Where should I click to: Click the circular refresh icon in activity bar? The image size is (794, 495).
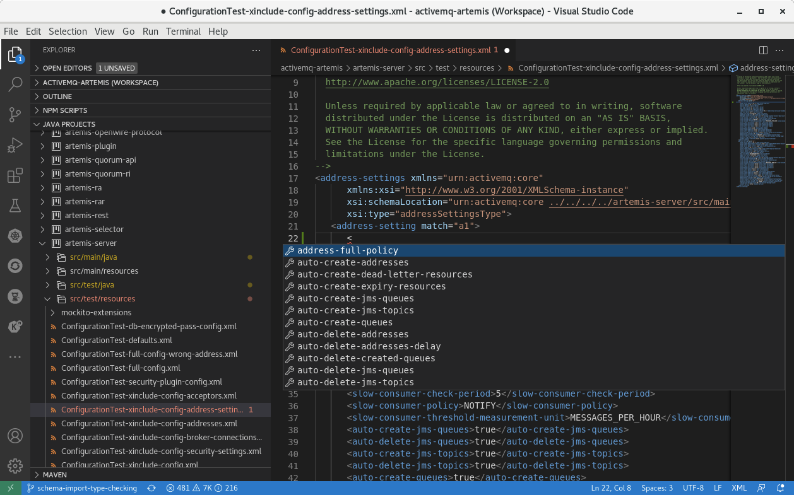coord(15,266)
